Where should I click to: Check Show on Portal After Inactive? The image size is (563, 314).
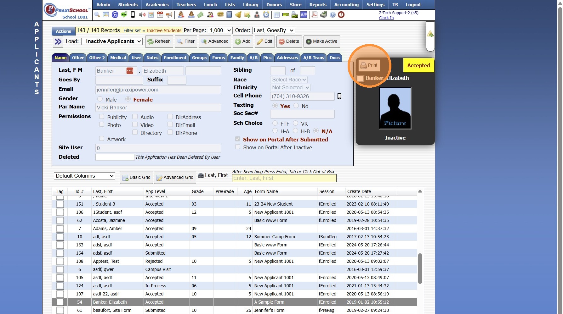click(x=238, y=147)
